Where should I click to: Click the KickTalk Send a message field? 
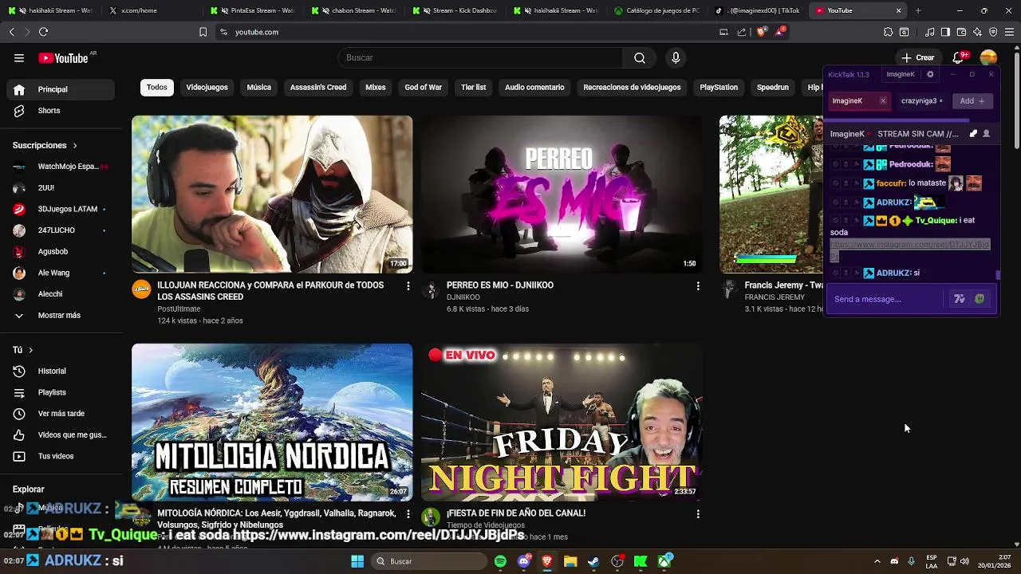[x=885, y=299]
